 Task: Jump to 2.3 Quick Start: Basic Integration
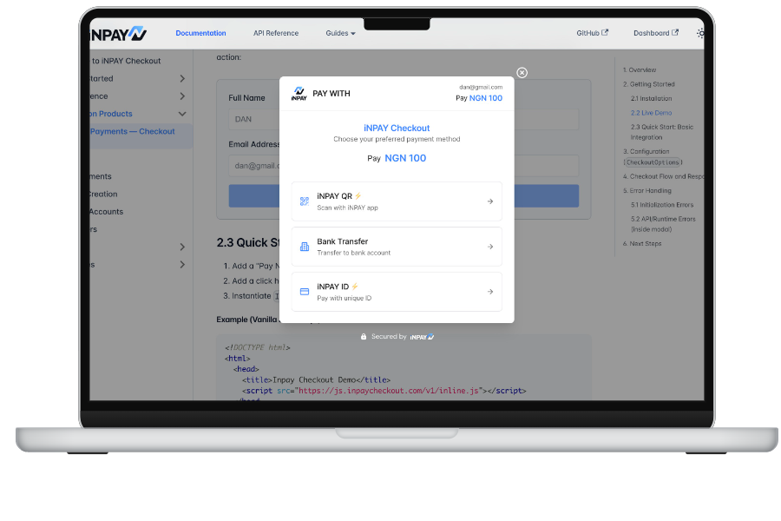[661, 132]
